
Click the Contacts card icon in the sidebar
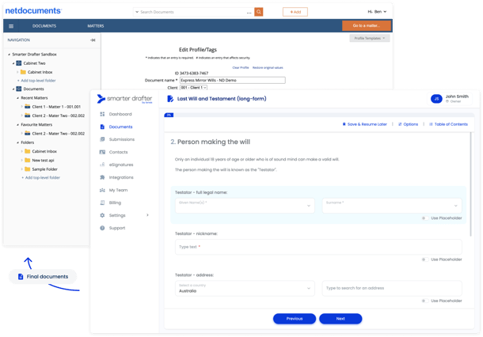tap(102, 152)
